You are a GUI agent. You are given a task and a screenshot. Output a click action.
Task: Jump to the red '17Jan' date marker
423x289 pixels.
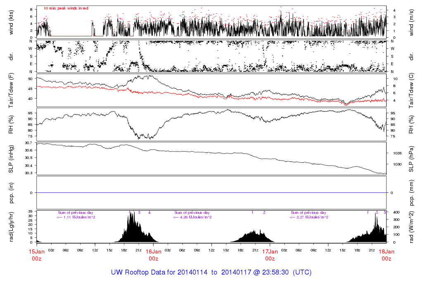(x=270, y=251)
